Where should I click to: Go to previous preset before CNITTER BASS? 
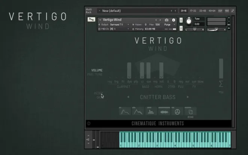[x=128, y=97]
